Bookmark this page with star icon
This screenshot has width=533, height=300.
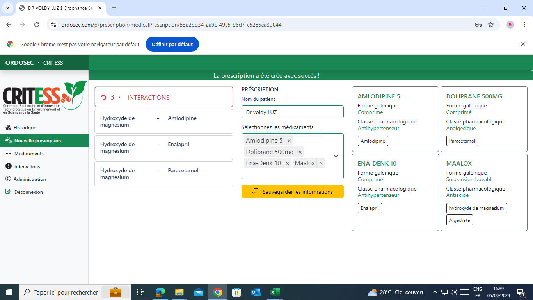[x=491, y=25]
